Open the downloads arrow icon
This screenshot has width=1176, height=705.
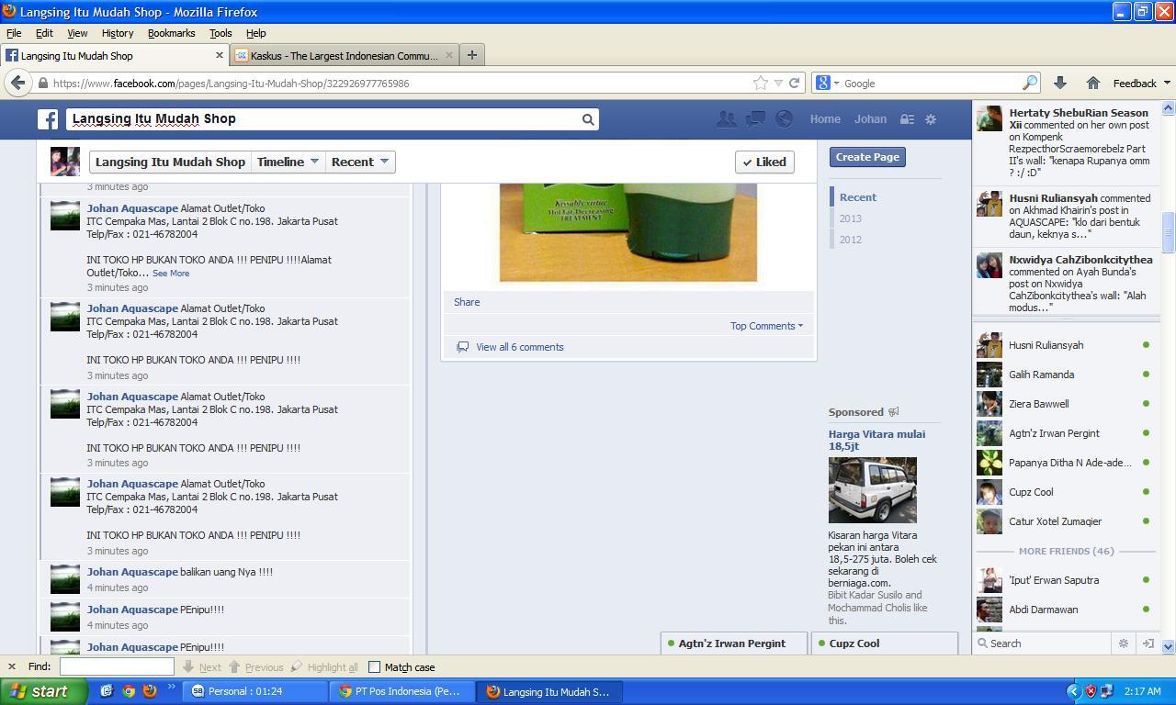1059,83
